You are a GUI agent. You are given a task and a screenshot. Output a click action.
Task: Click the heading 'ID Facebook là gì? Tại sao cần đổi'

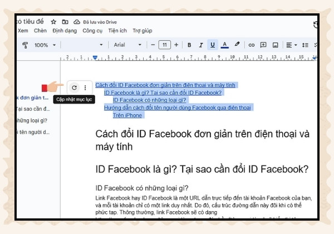202,169
